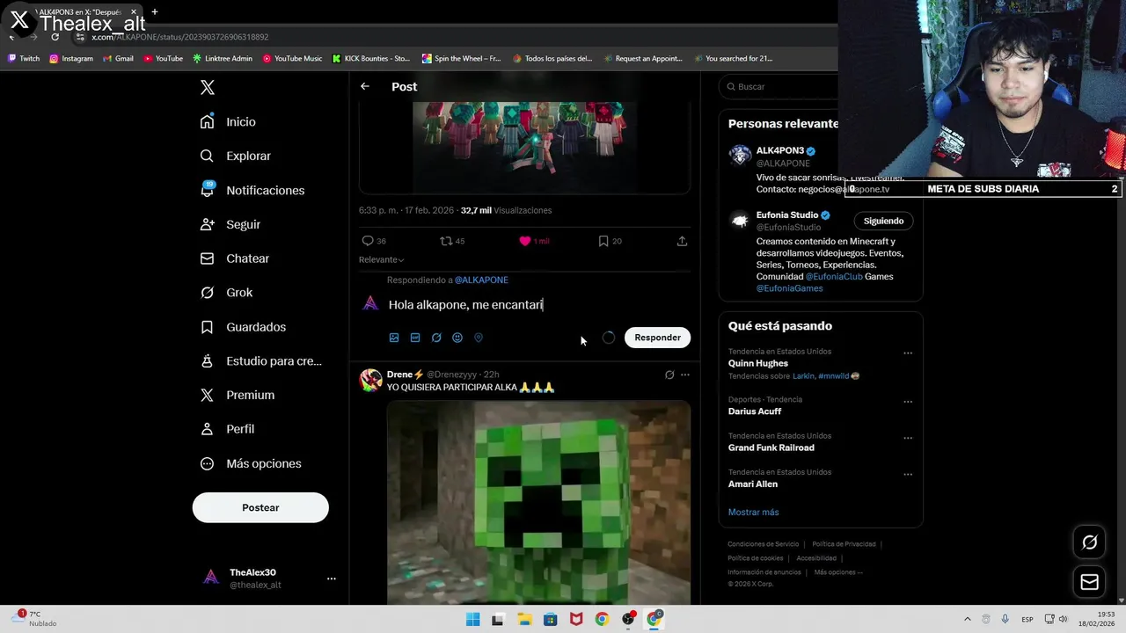This screenshot has height=633, width=1126.
Task: Open Guardados bookmarks page
Action: [x=243, y=327]
